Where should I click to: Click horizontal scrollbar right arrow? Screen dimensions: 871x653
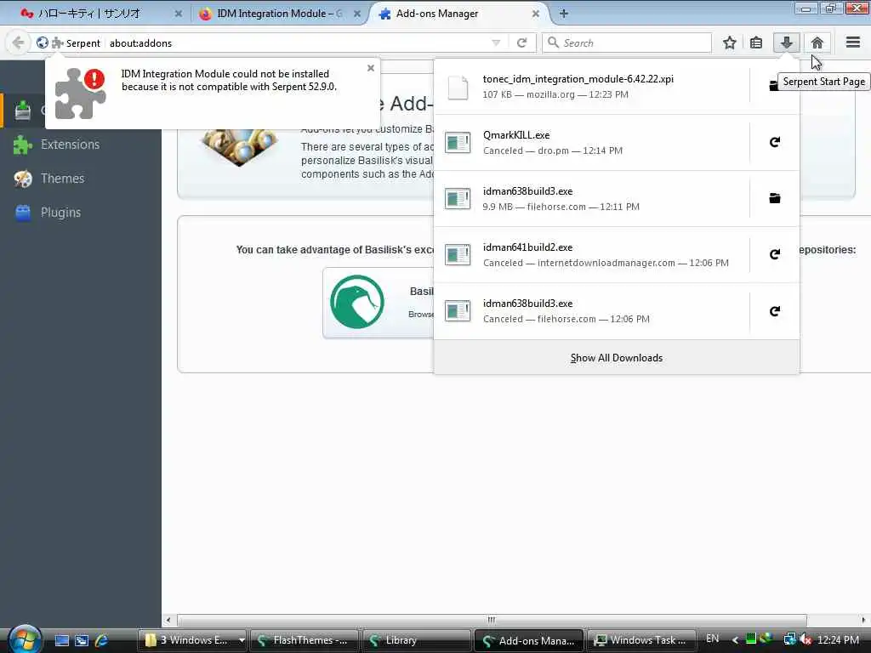[x=863, y=620]
